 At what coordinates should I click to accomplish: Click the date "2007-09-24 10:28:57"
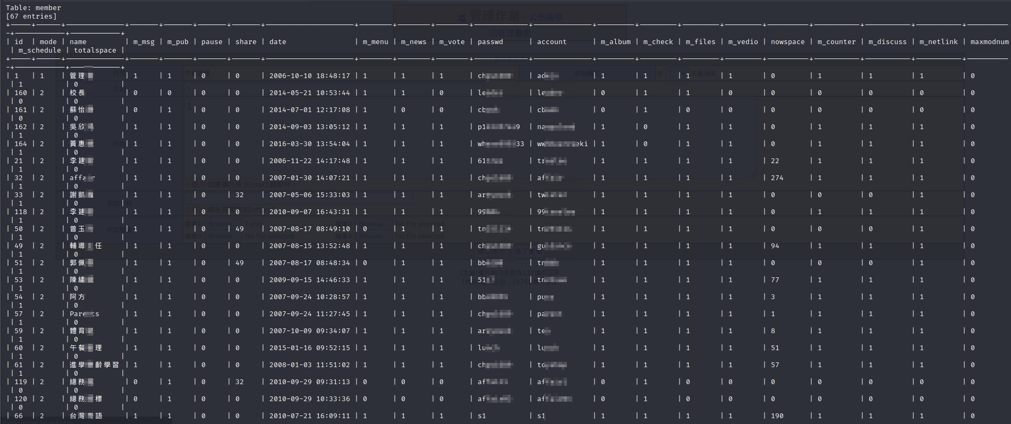point(310,297)
